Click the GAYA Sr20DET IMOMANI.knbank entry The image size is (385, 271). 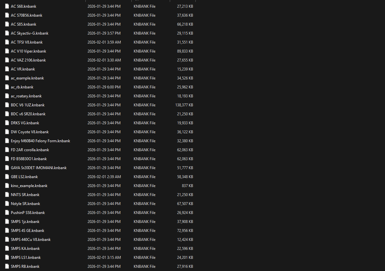point(39,168)
